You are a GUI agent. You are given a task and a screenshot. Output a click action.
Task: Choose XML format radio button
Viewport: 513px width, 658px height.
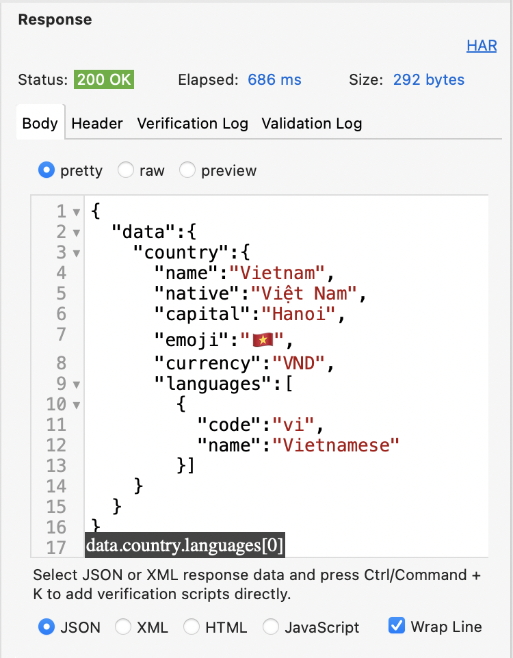point(123,627)
